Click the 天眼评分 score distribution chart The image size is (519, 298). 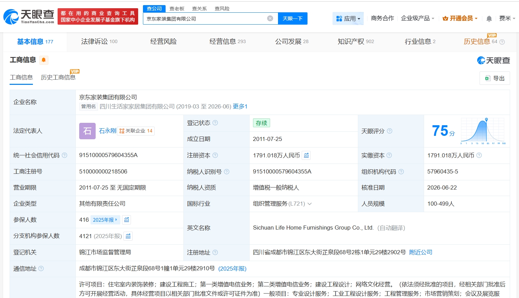[x=483, y=131]
